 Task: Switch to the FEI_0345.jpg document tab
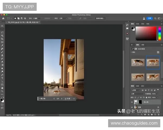click(x=23, y=22)
